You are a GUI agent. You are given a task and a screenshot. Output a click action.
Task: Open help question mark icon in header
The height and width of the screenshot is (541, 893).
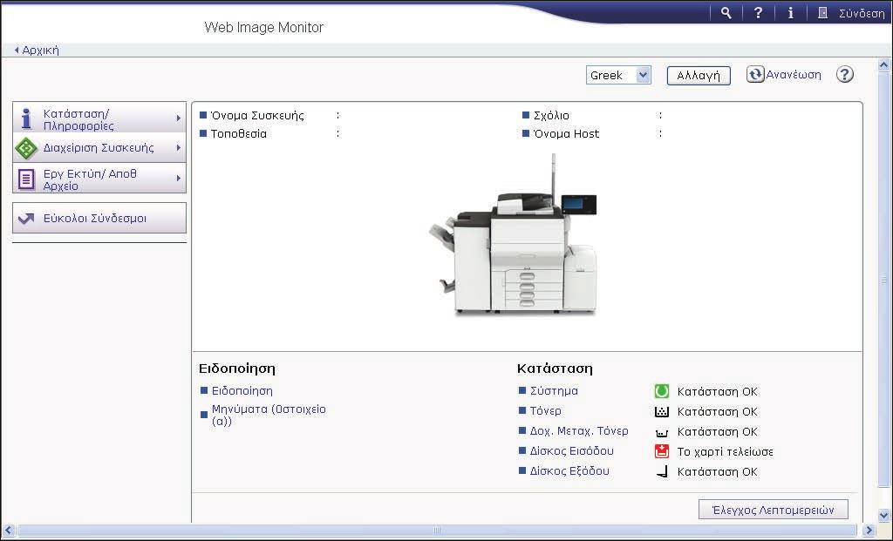758,12
